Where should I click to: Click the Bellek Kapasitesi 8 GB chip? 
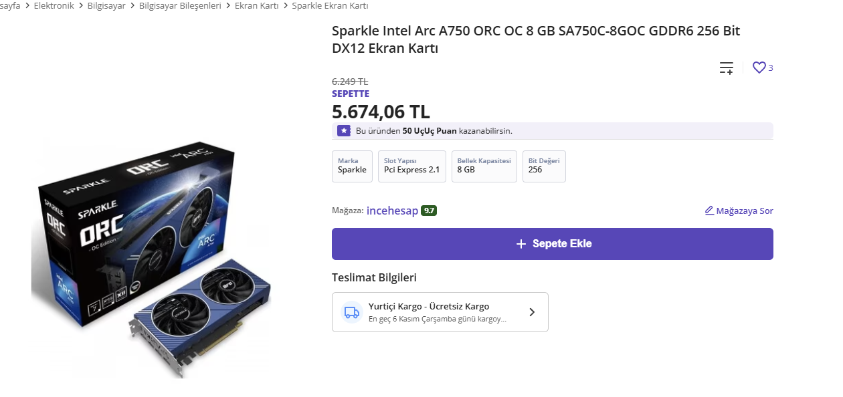[484, 166]
